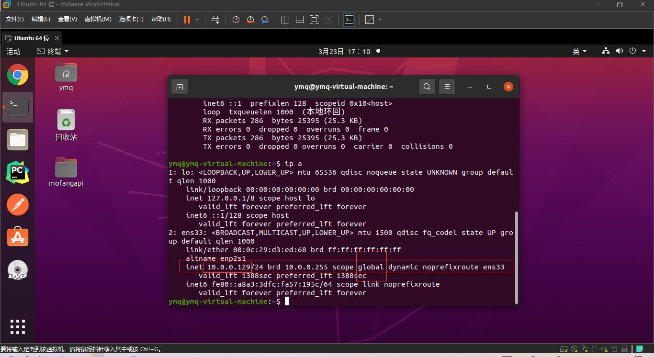Minimize the terminal window
The width and height of the screenshot is (654, 357).
[471, 87]
